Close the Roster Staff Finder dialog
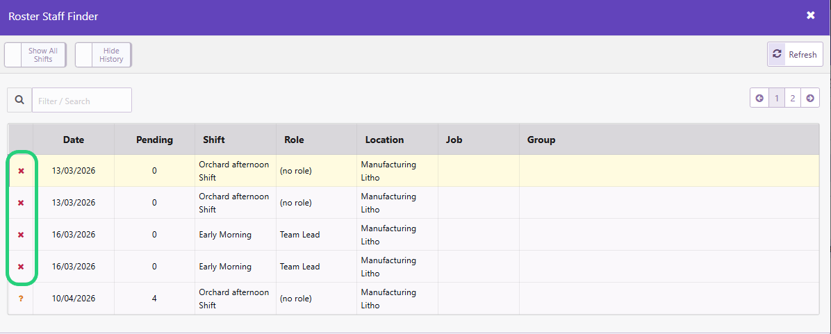The width and height of the screenshot is (831, 334). pos(810,15)
